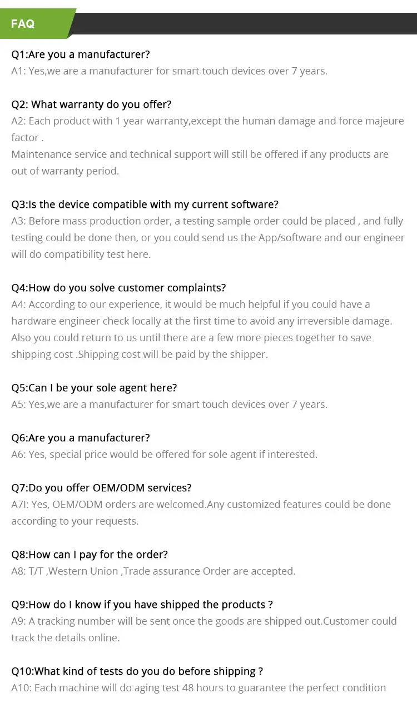This screenshot has width=417, height=713.
Task: Click the dark header bar beside FAQ
Action: coord(245,23)
